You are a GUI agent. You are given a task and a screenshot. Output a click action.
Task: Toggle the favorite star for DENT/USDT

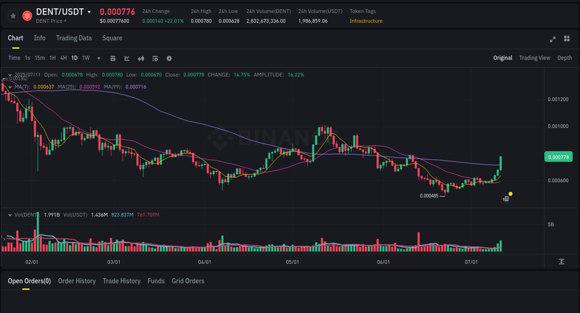13,15
